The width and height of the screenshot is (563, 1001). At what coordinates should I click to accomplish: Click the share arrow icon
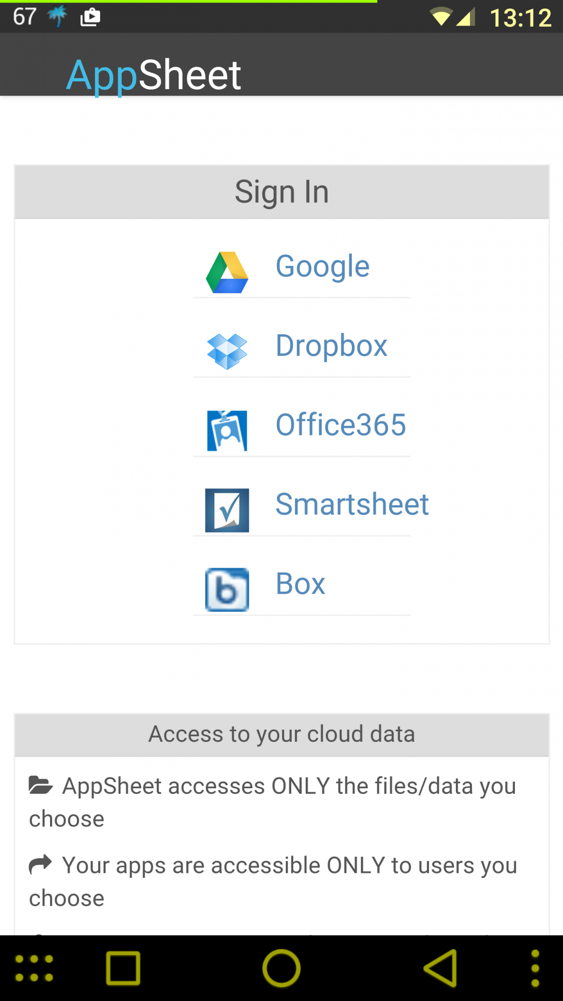point(41,864)
